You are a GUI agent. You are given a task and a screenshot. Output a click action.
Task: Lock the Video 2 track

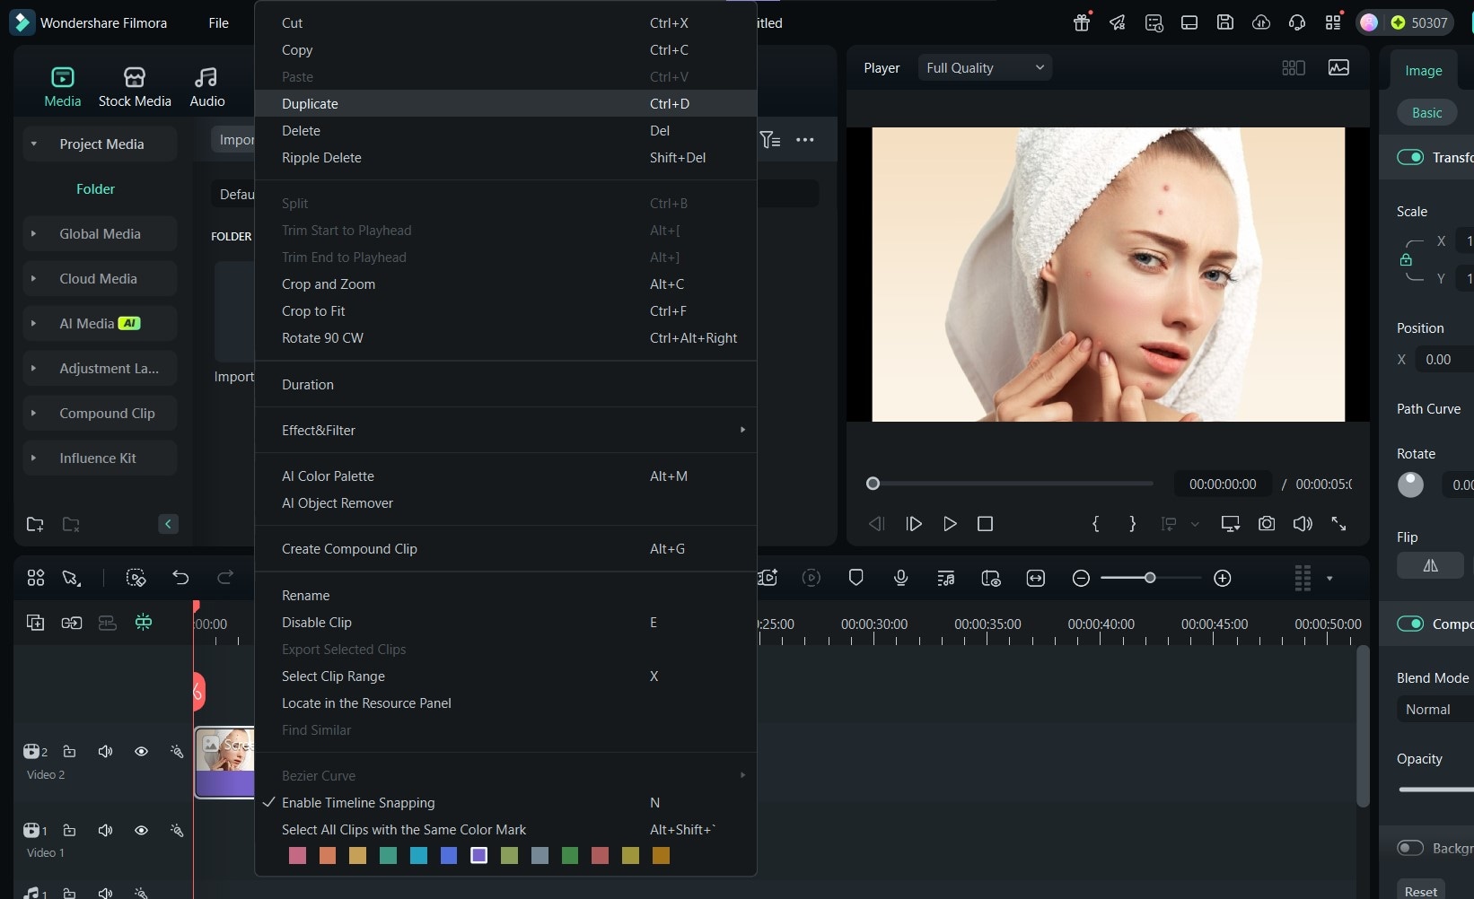click(x=69, y=751)
